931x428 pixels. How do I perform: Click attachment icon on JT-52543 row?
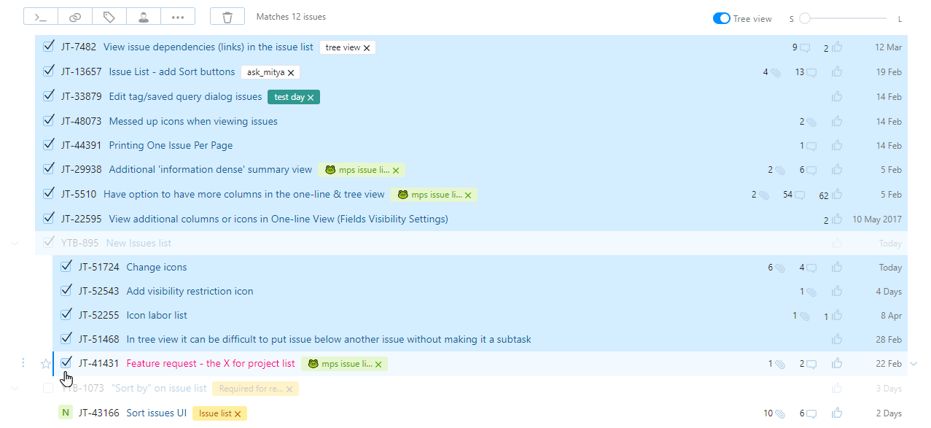[811, 292]
